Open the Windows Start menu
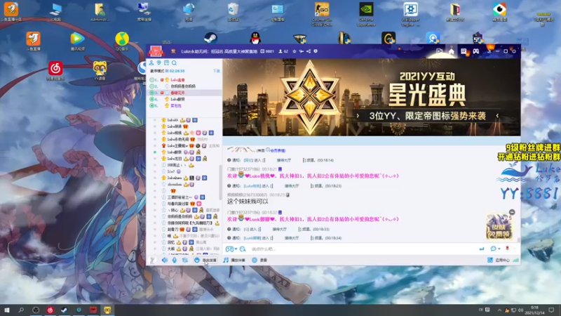The image size is (561, 316). click(x=7, y=310)
